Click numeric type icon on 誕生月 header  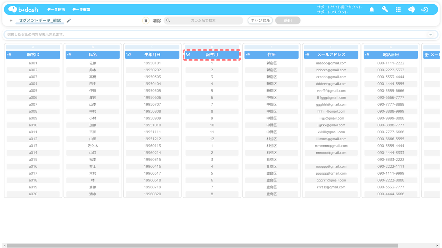click(x=188, y=54)
